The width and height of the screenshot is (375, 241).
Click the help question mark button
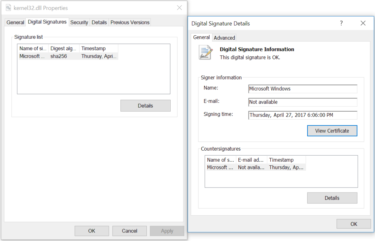coord(341,23)
